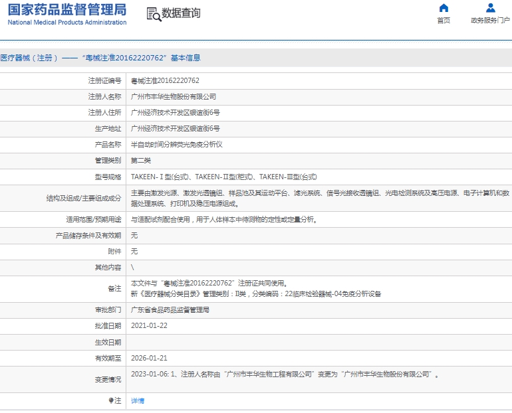Click the value 广东省食品药品监督管理局
The image size is (512, 413).
pos(170,309)
